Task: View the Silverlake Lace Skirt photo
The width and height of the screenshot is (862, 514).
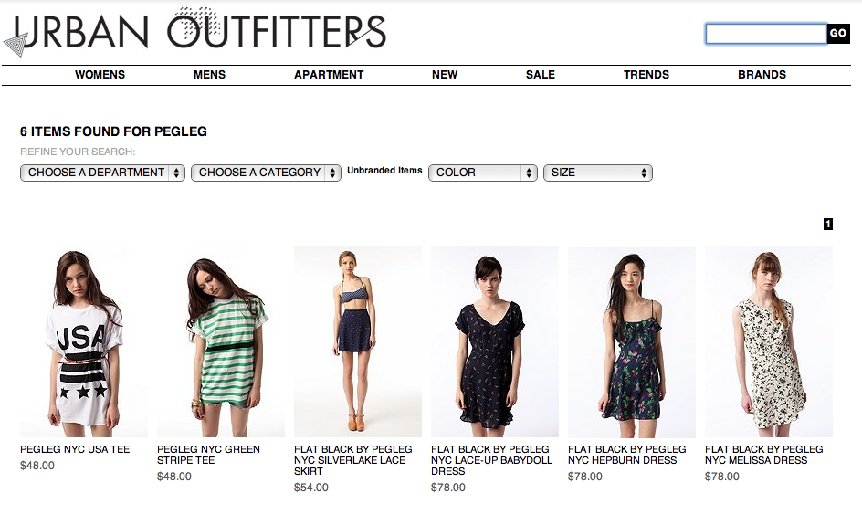Action: coord(358,341)
